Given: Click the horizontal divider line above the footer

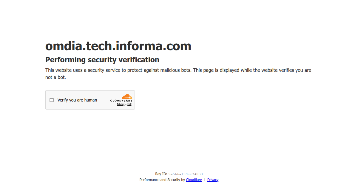Looking at the screenshot, I should click(x=179, y=166).
